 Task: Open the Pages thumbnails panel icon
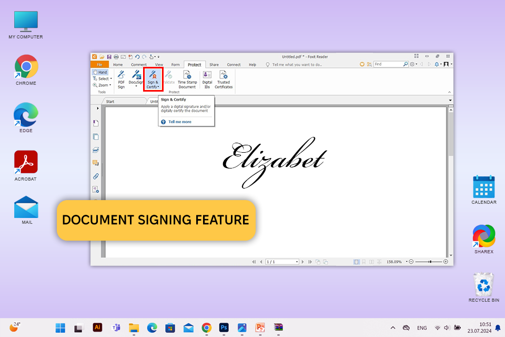tap(96, 137)
